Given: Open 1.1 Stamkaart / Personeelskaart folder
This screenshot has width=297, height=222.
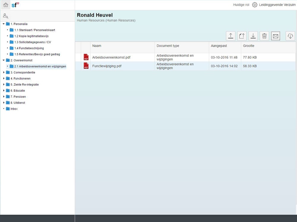Looking at the screenshot, I should tap(34, 30).
